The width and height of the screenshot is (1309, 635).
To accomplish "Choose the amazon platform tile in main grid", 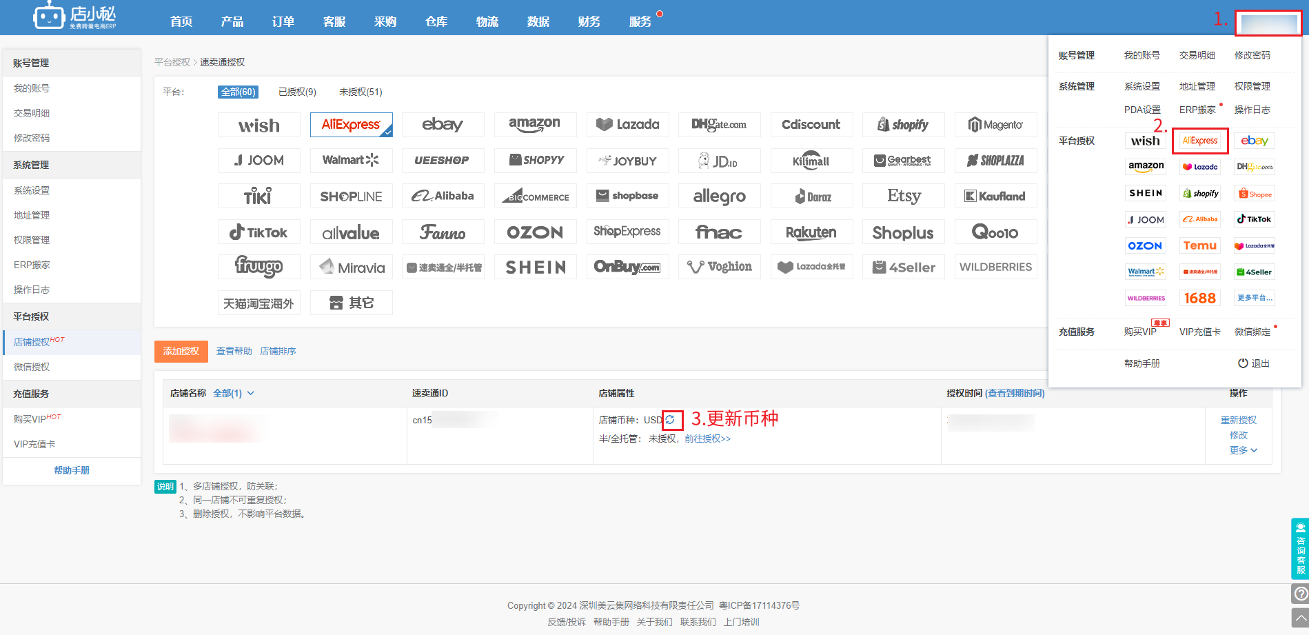I will coord(535,125).
